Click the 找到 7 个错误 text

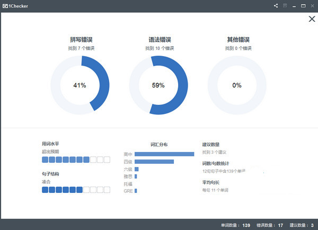pyautogui.click(x=81, y=48)
